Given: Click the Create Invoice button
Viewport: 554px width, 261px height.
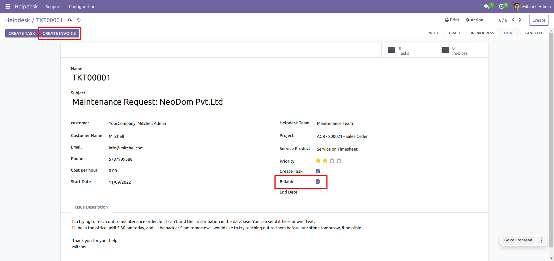Looking at the screenshot, I should point(59,33).
